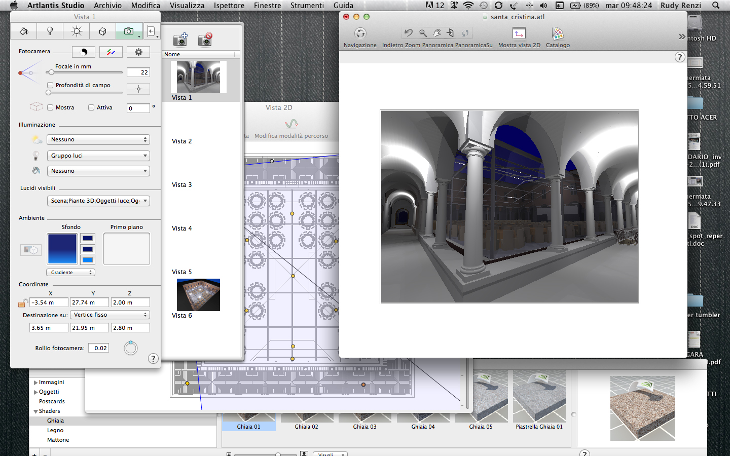The width and height of the screenshot is (730, 456).
Task: Select the Shaders paint bucket tab
Action: 23,31
